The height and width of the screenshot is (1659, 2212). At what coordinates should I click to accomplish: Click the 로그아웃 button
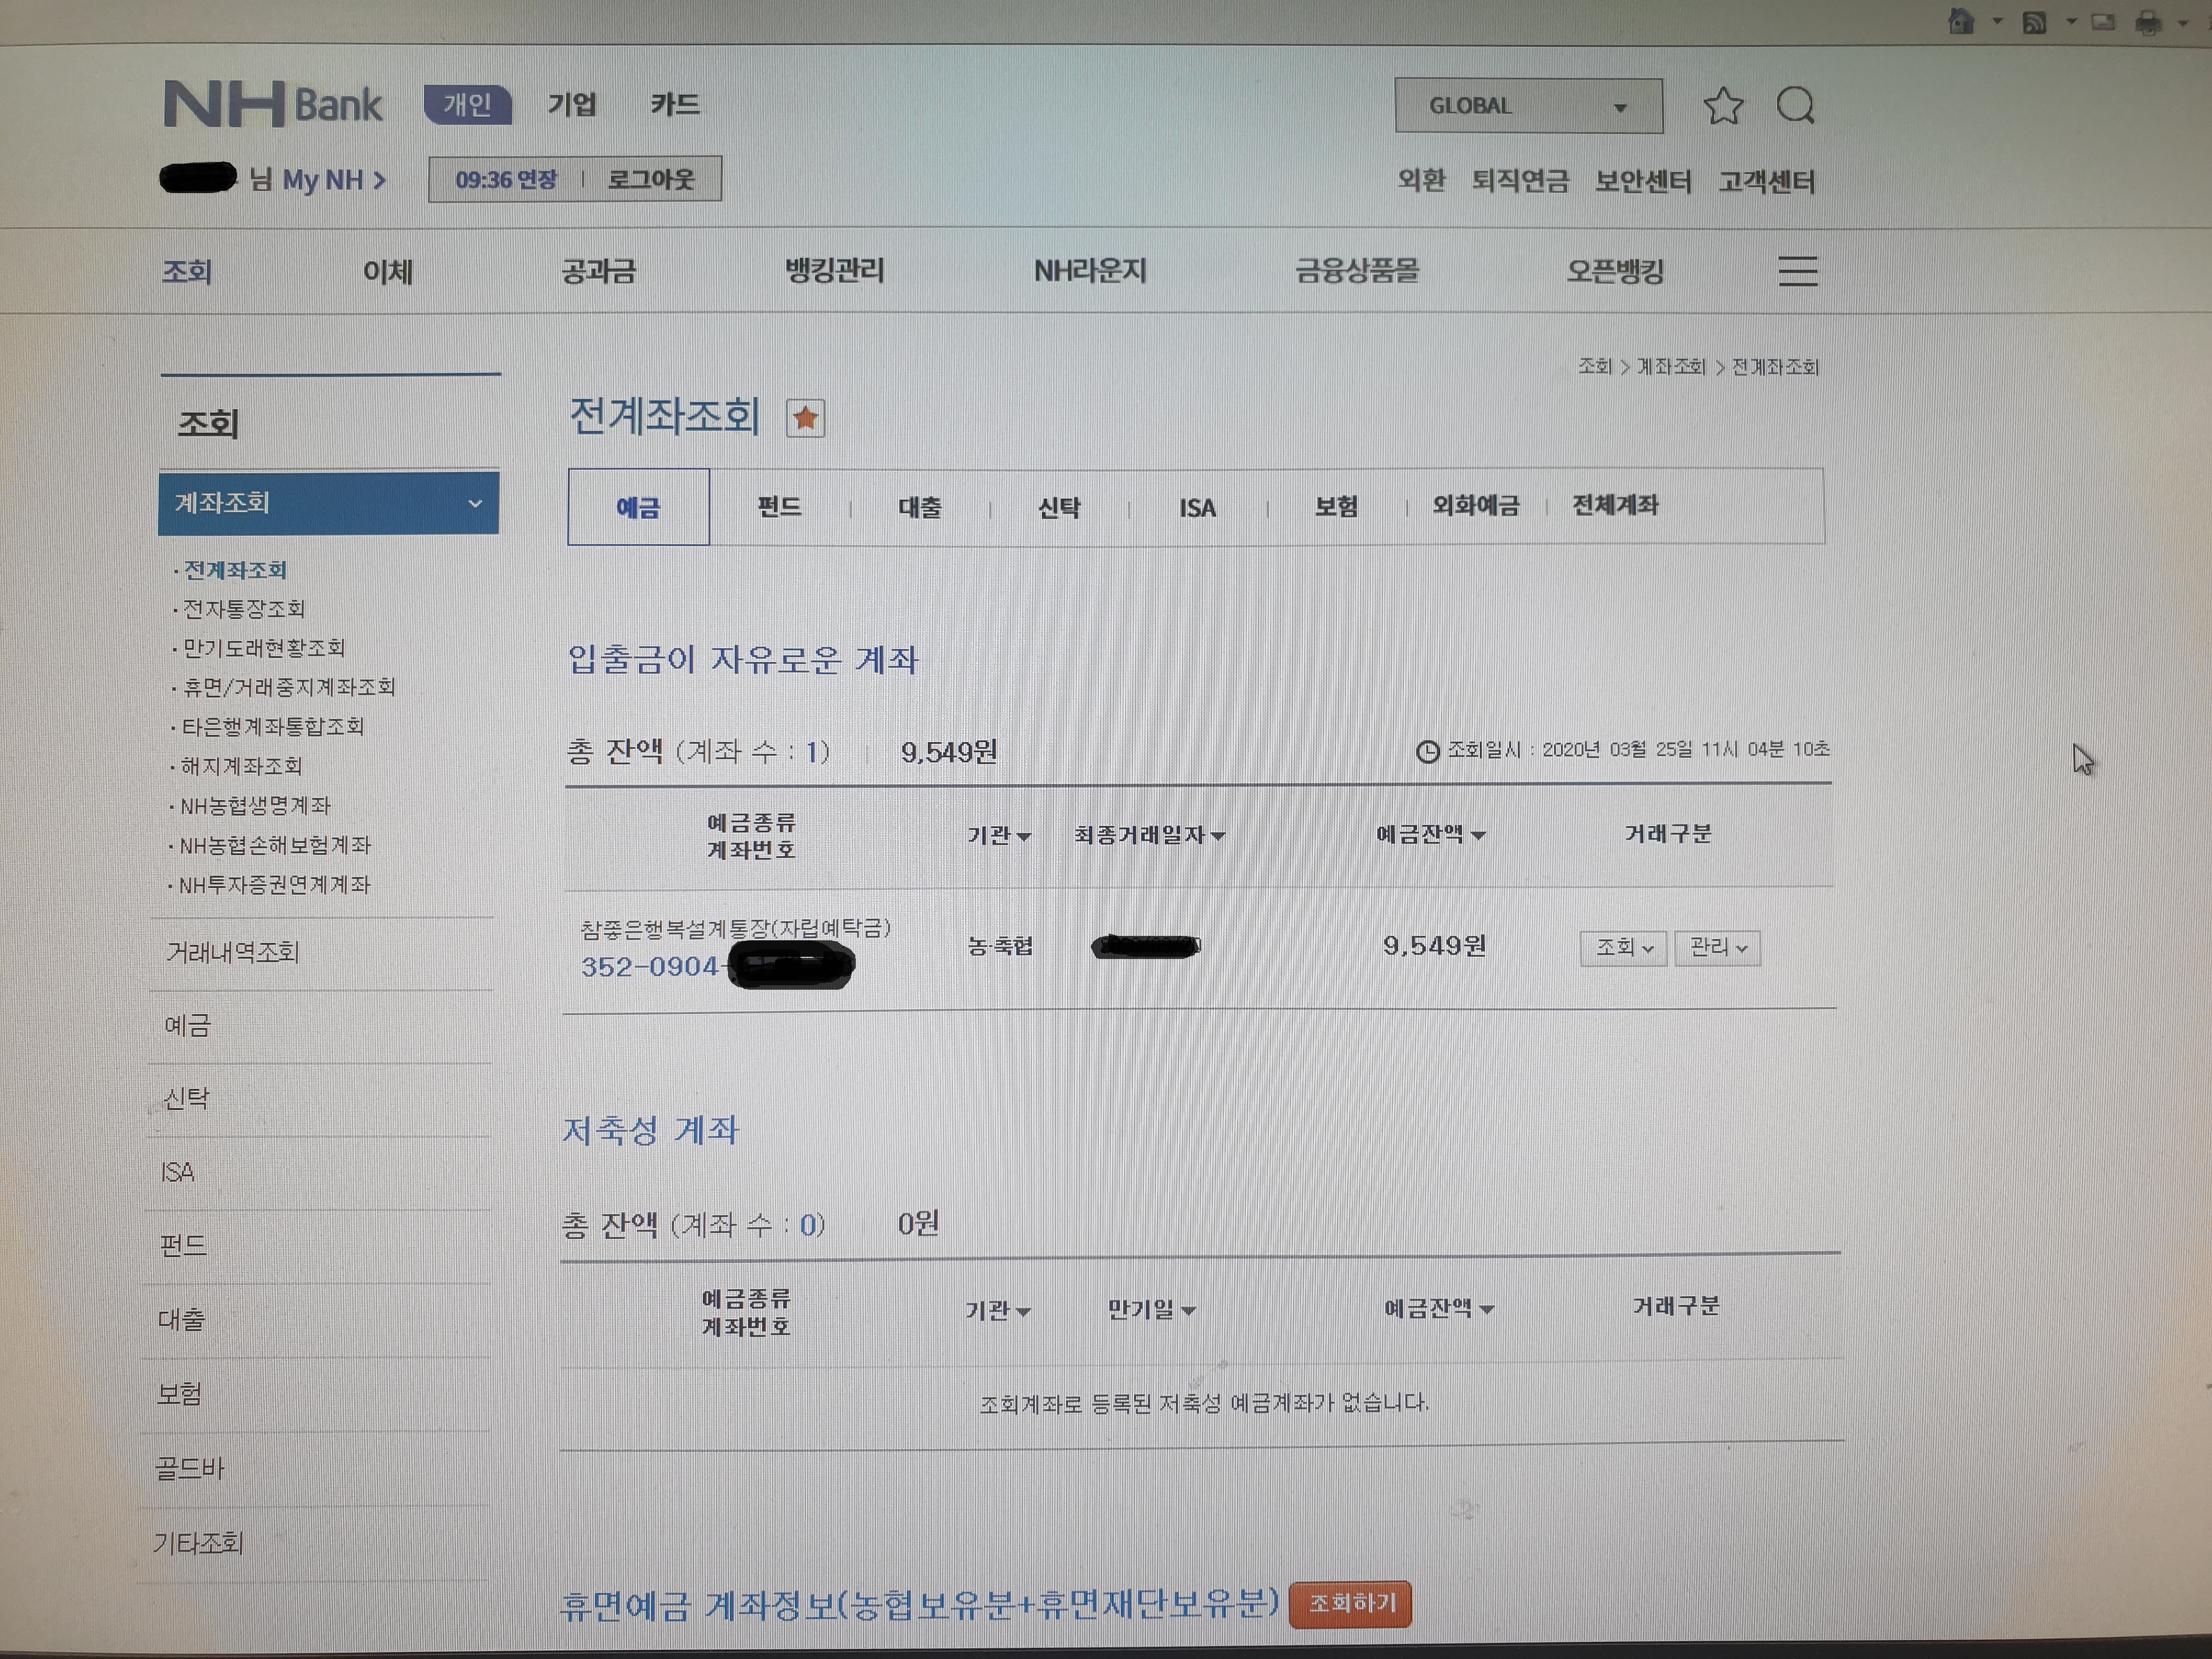[x=650, y=180]
